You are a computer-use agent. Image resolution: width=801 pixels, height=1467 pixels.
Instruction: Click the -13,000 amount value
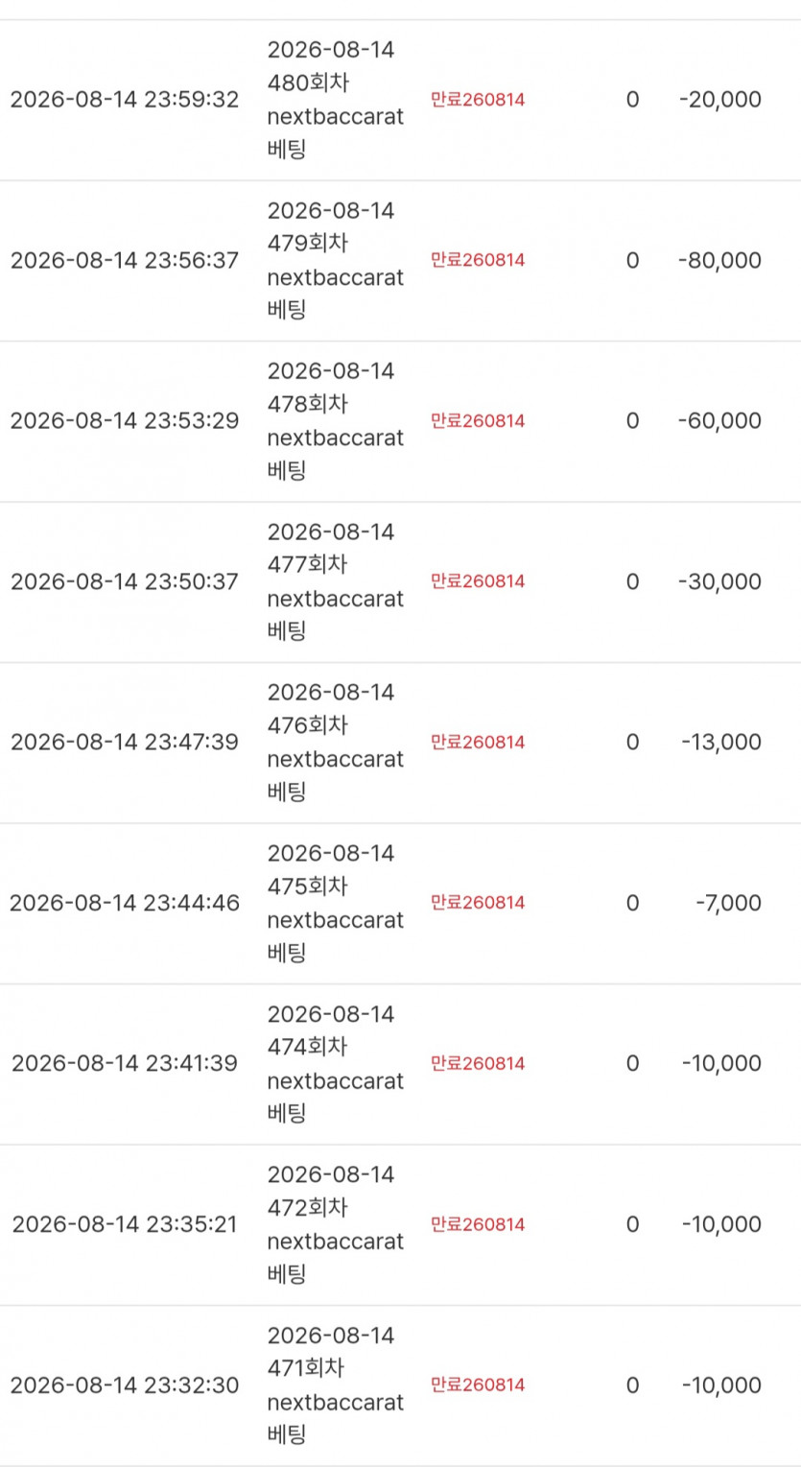719,743
